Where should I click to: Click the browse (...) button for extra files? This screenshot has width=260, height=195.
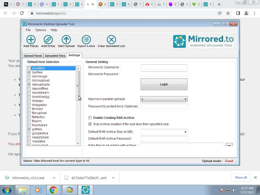(229, 144)
